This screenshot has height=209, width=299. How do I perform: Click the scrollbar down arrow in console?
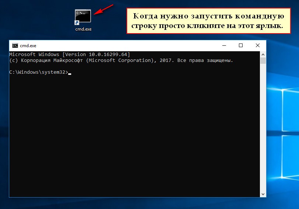click(x=263, y=194)
